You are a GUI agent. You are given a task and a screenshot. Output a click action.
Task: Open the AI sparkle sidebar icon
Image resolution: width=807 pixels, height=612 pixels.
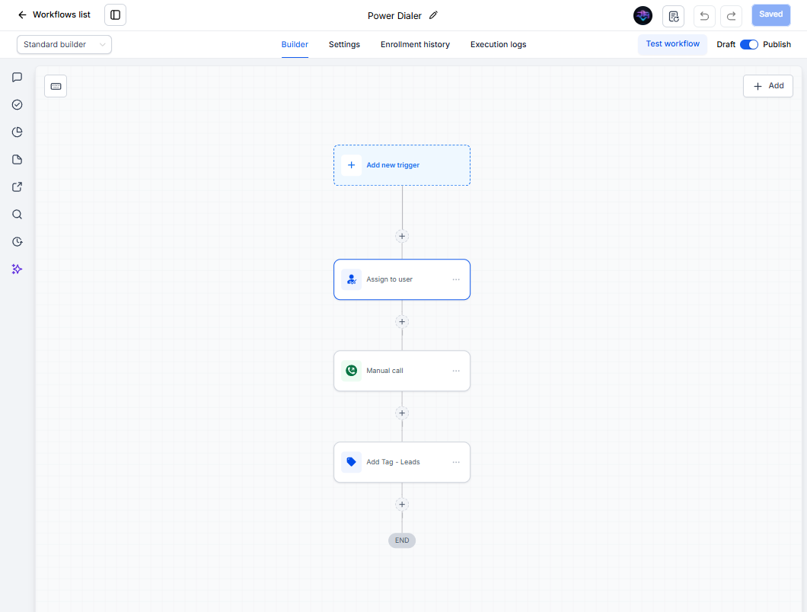click(x=17, y=269)
